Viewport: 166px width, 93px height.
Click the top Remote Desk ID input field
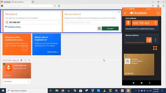click(x=28, y=6)
